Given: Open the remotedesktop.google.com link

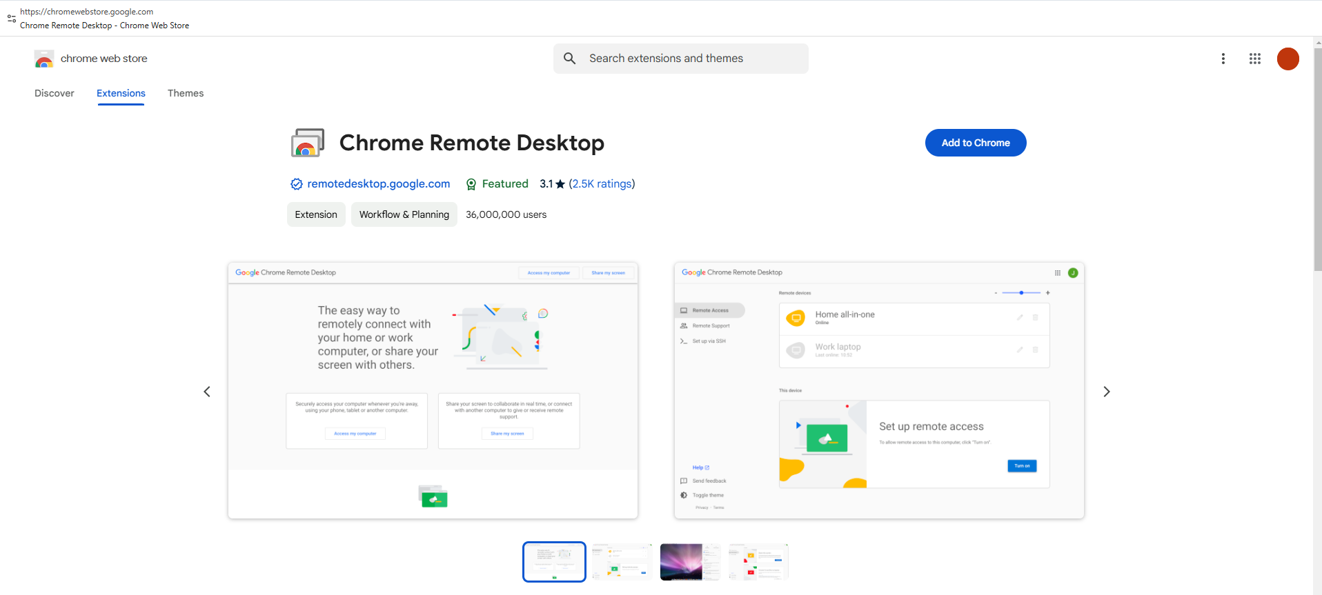Looking at the screenshot, I should point(379,183).
